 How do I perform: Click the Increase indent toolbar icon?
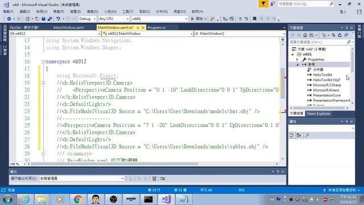click(231, 19)
